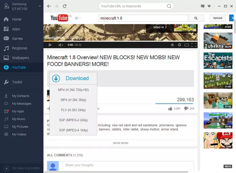Open the Toolkit section
The height and width of the screenshot is (173, 236).
(17, 82)
